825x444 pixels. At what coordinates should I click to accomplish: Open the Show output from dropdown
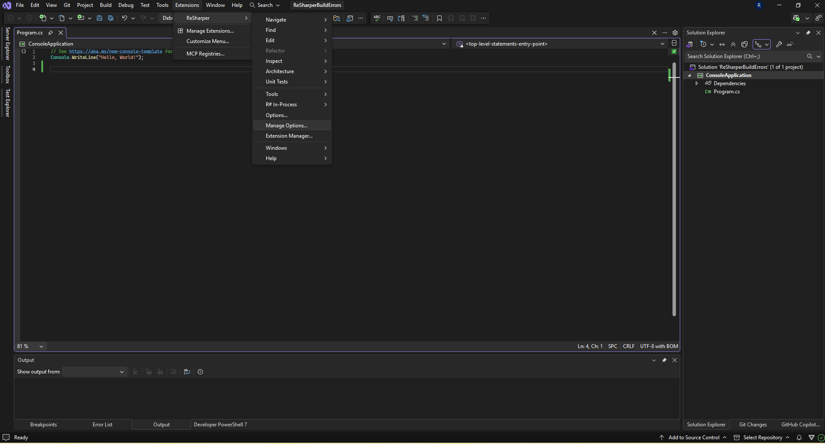coord(94,372)
